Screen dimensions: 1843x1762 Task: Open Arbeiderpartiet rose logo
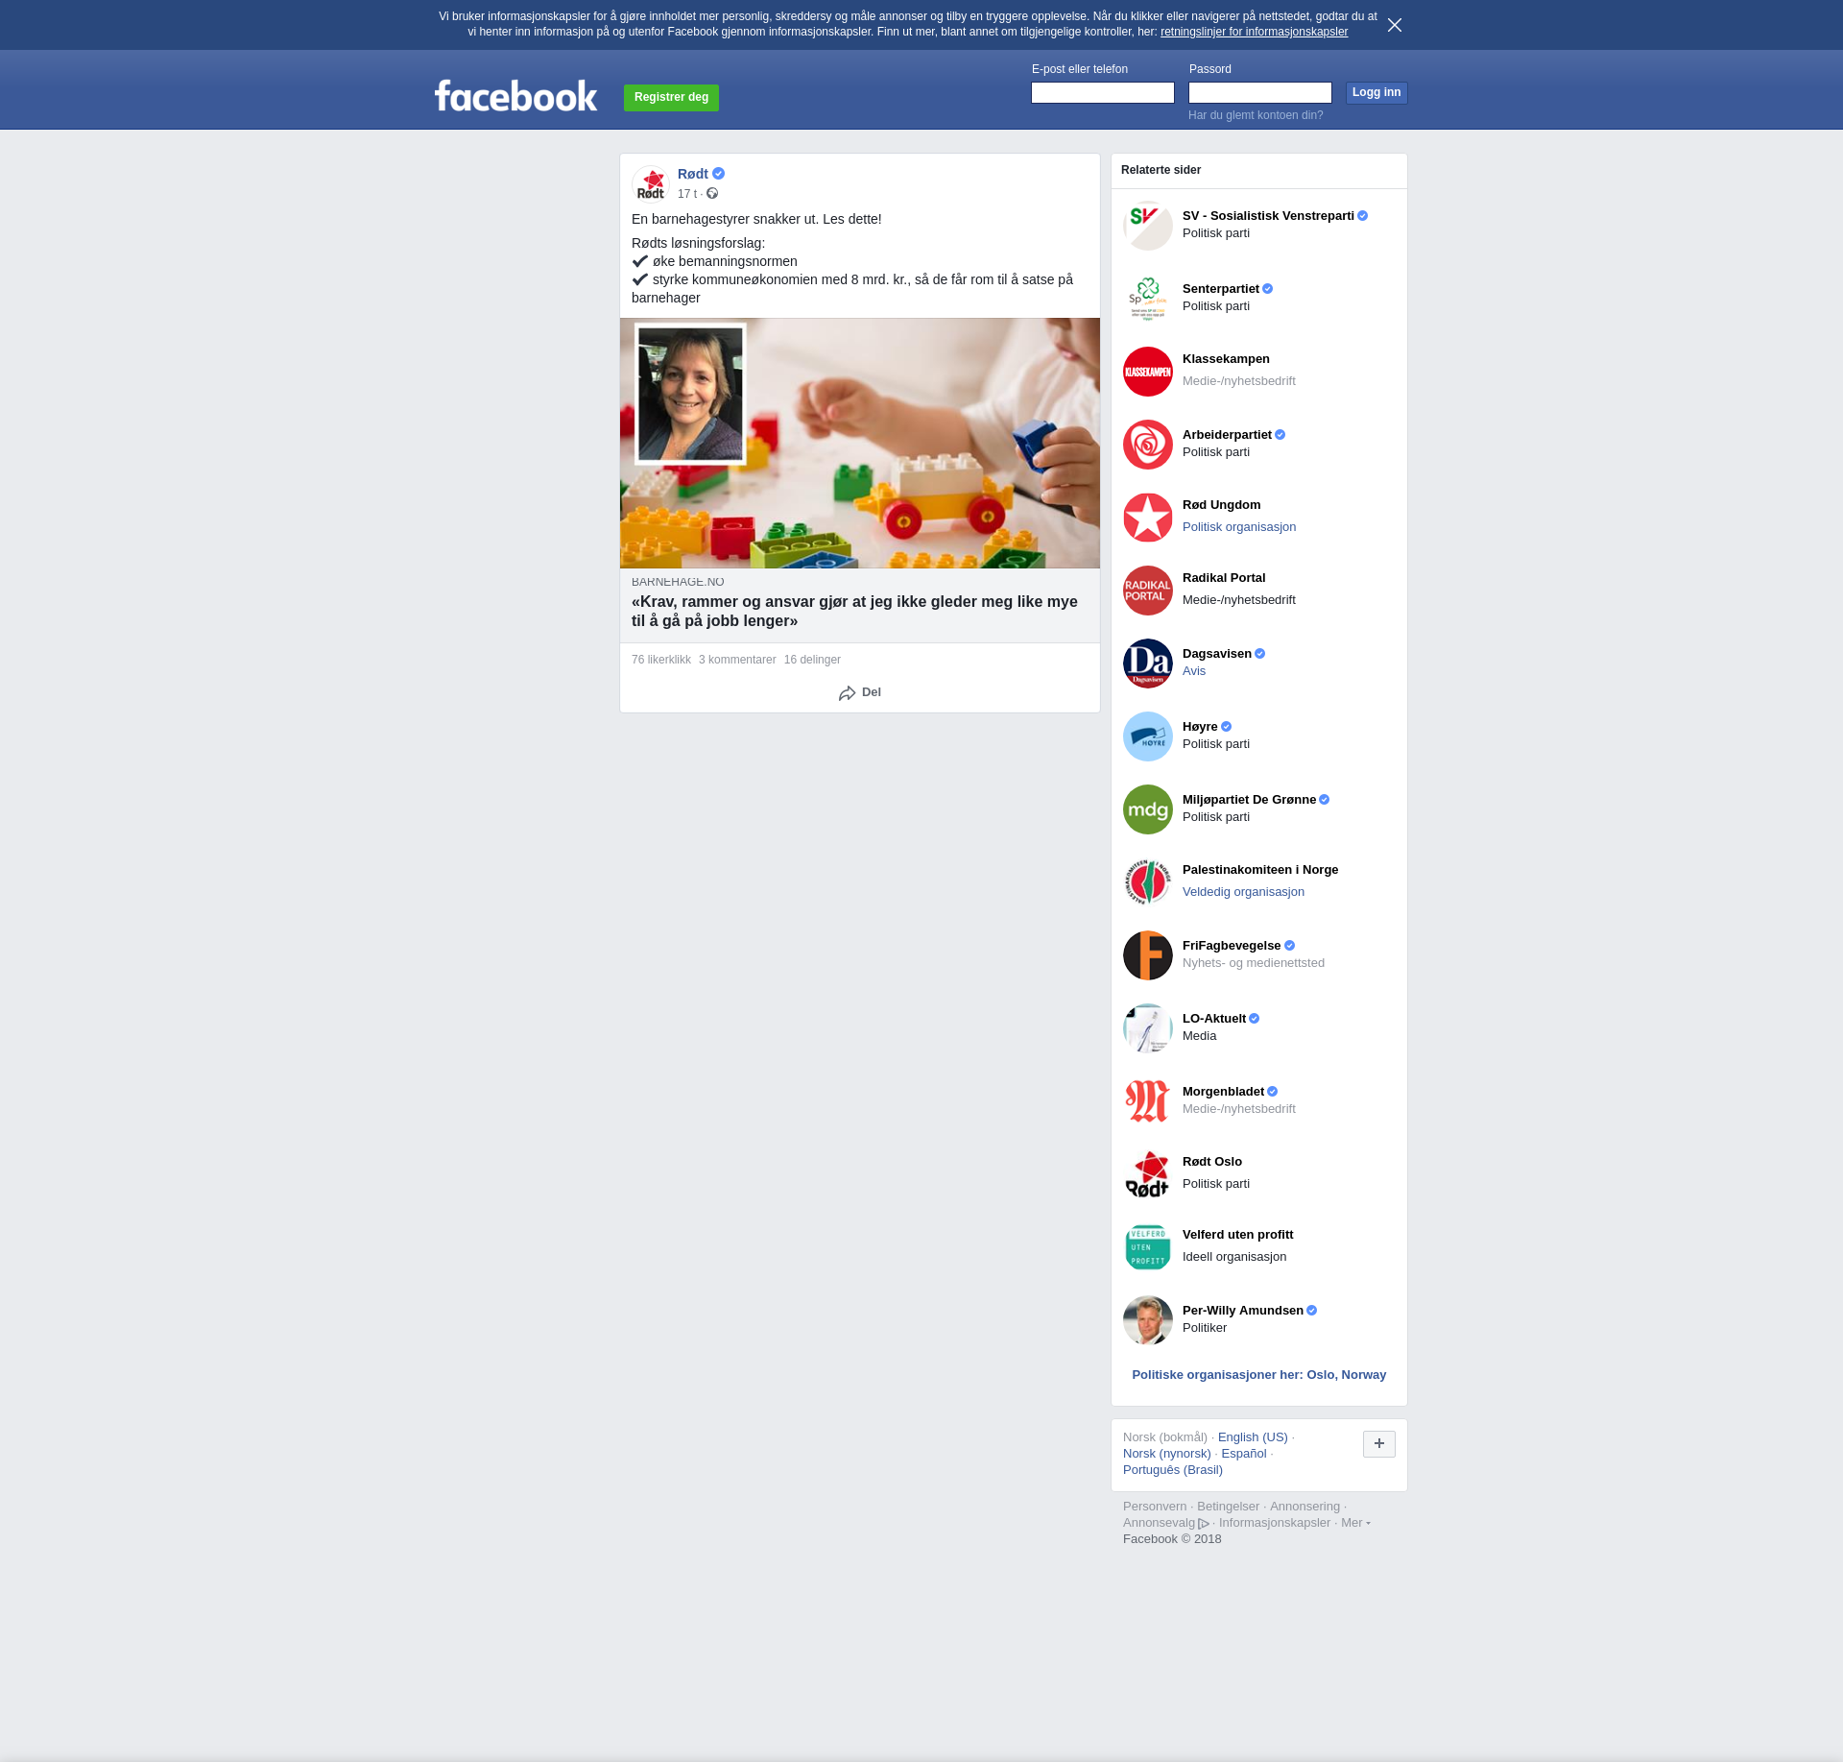pos(1148,445)
